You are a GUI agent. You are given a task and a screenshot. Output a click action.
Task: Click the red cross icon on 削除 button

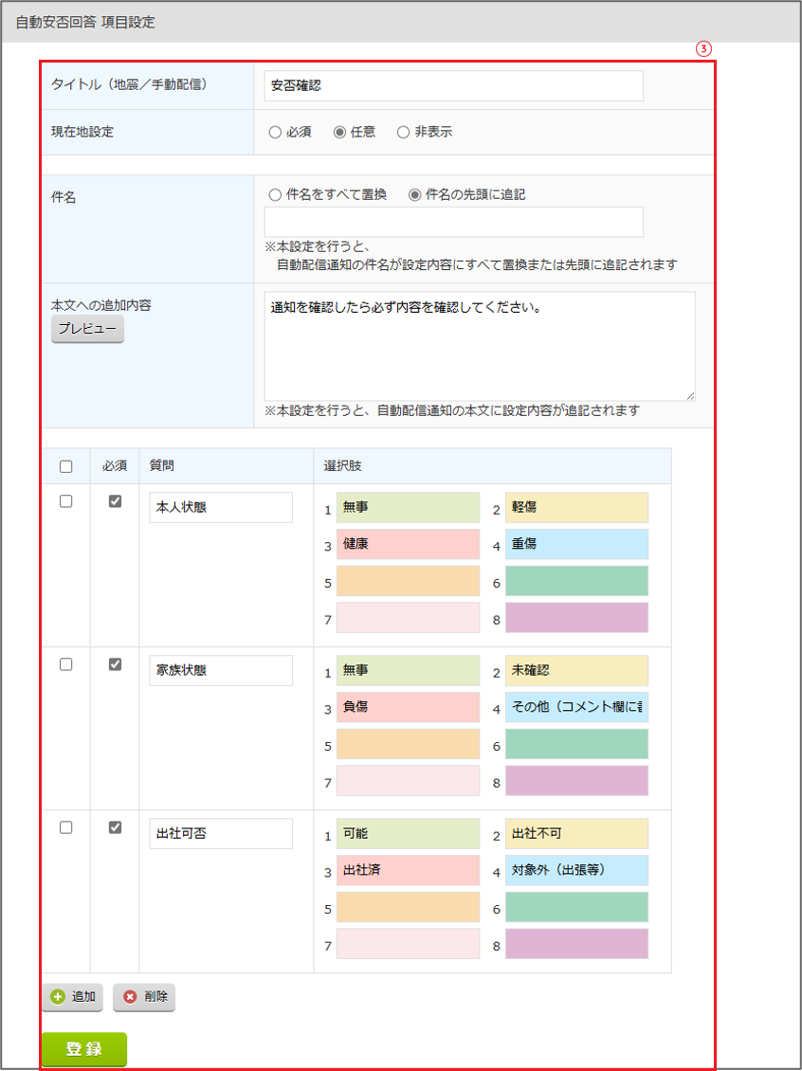point(130,997)
